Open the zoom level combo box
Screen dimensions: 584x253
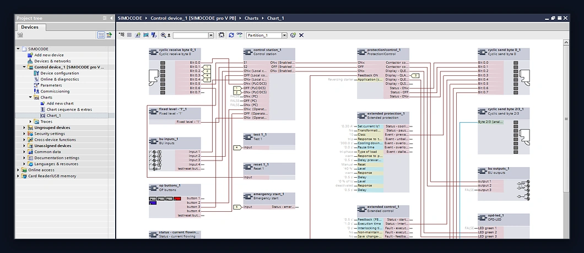coord(193,35)
